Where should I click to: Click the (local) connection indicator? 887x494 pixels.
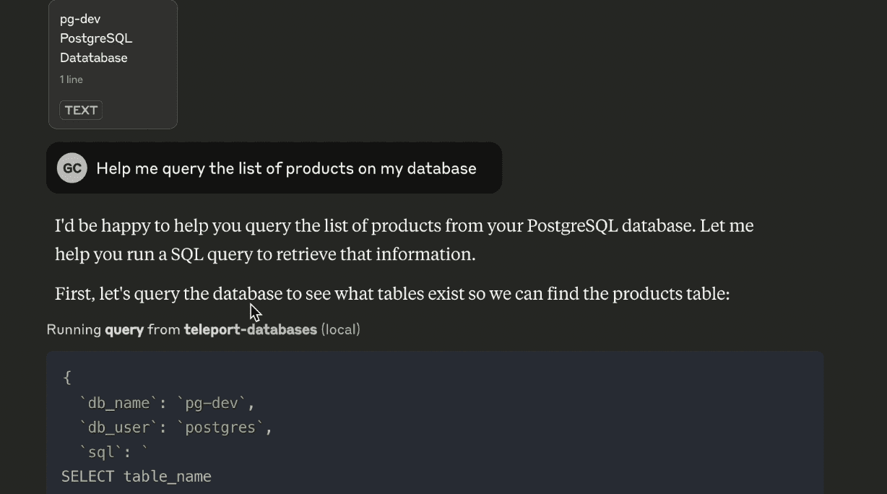click(x=340, y=329)
